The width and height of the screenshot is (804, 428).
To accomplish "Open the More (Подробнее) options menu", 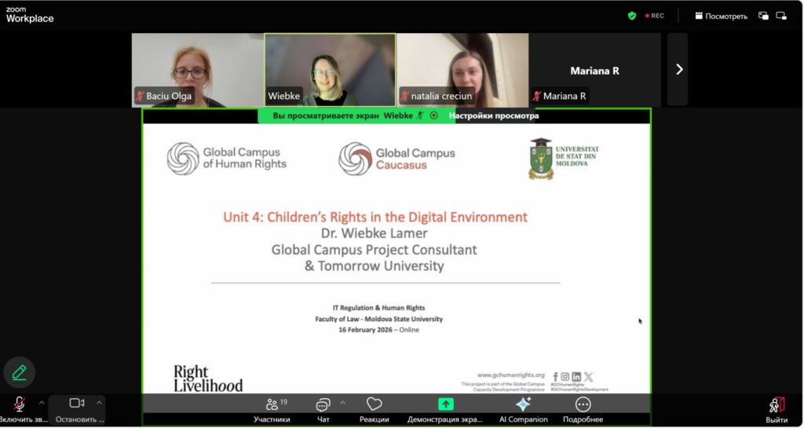I will 583,404.
